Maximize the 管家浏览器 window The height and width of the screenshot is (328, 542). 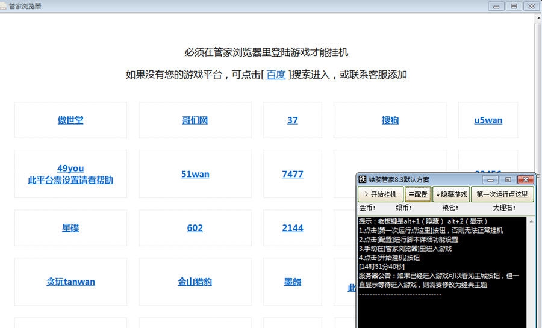(514, 6)
